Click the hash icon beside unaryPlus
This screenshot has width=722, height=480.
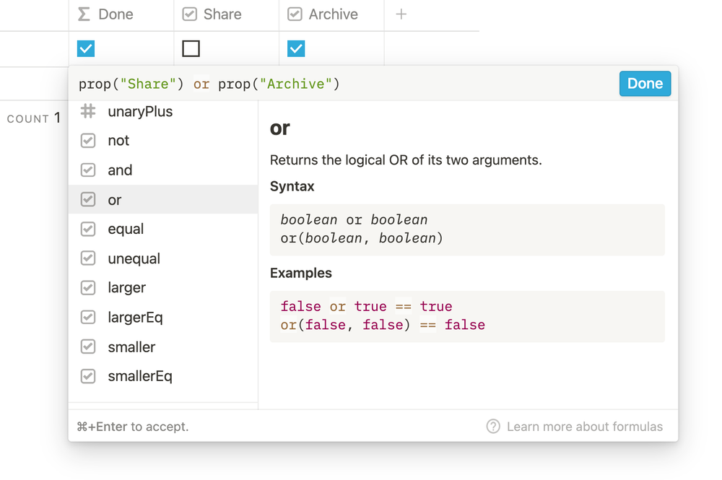point(88,111)
